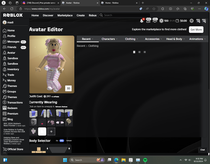Image resolution: width=210 pixels, height=164 pixels.
Task: Open Home in the top navigation
Action: coord(35,16)
